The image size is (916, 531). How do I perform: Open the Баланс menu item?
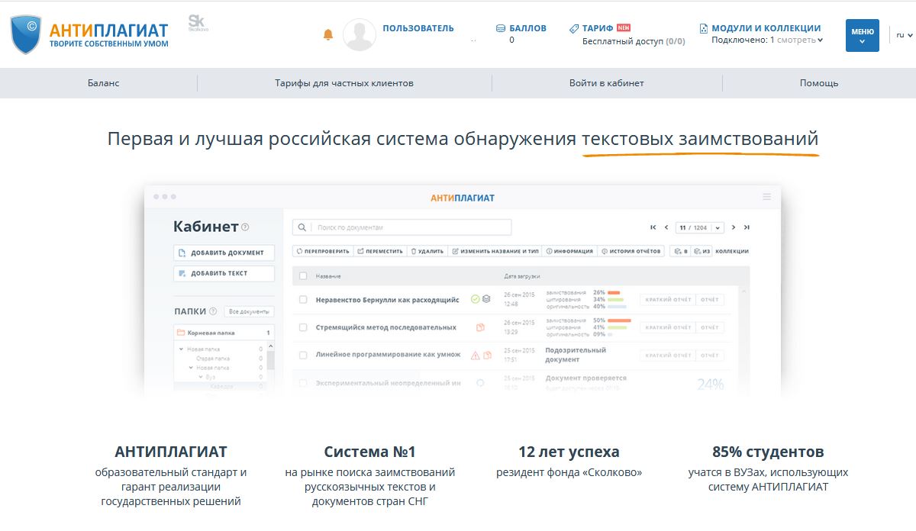(x=104, y=83)
